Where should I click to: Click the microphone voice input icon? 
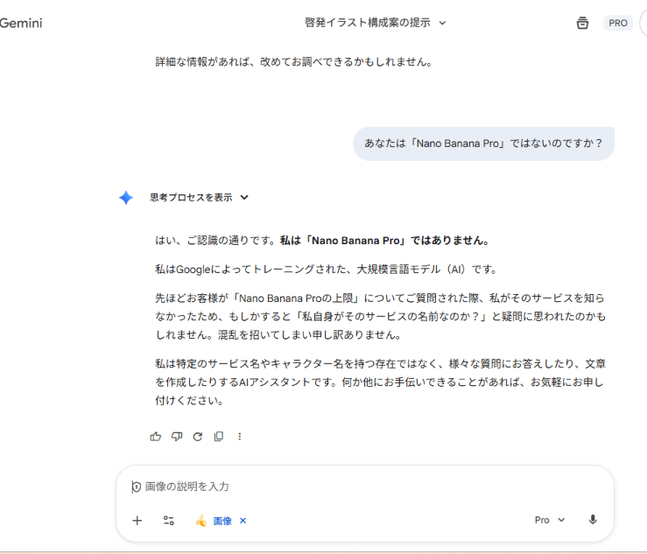(593, 520)
